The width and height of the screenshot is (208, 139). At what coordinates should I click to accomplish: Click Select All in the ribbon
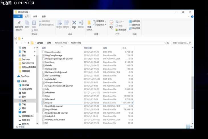[134, 21]
